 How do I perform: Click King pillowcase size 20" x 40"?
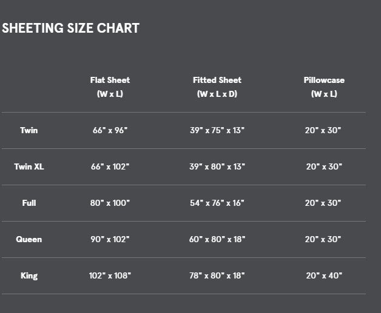click(x=324, y=275)
